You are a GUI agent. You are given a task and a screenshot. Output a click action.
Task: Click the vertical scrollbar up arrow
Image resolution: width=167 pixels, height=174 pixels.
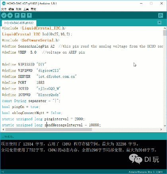165,28
